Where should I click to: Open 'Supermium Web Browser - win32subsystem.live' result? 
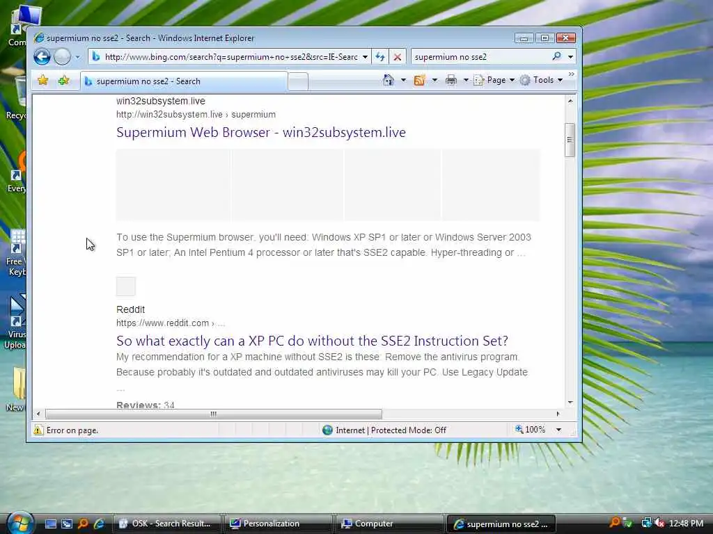pos(261,132)
